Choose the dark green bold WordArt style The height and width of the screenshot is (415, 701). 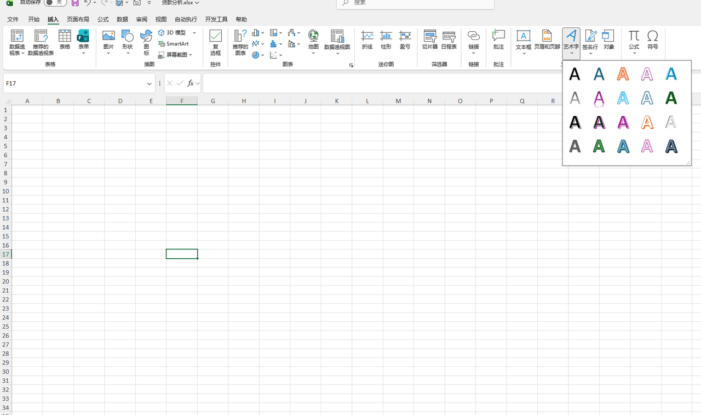(x=671, y=98)
